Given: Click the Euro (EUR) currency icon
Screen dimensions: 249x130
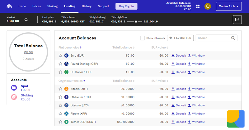Looking at the screenshot, I should click(66, 56).
